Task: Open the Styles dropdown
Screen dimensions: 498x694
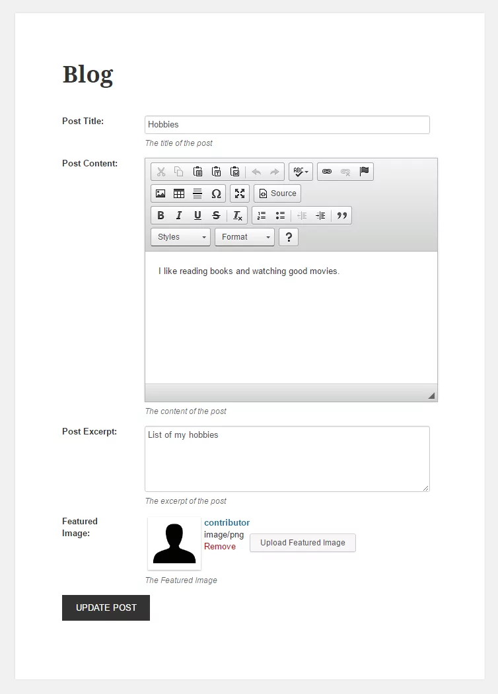Action: pyautogui.click(x=180, y=237)
